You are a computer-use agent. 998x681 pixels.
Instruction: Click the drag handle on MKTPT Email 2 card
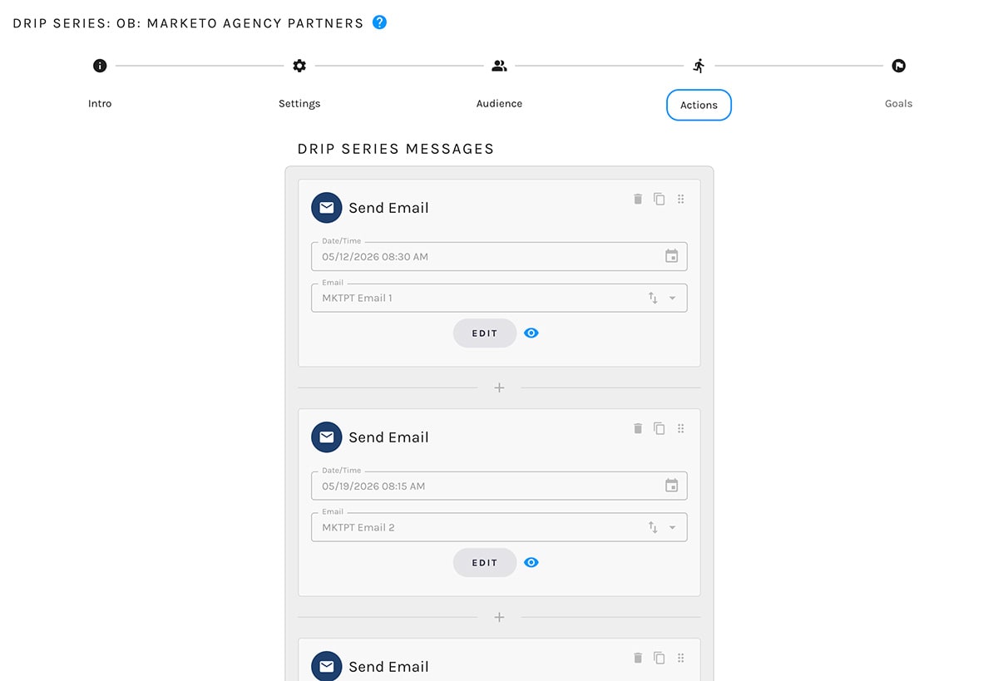[x=680, y=428]
